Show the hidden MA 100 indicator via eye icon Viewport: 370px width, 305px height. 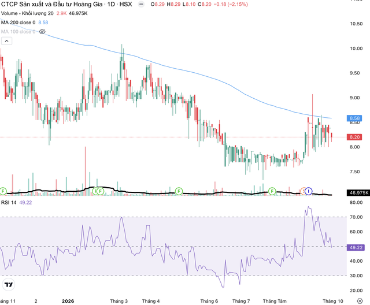pyautogui.click(x=42, y=32)
